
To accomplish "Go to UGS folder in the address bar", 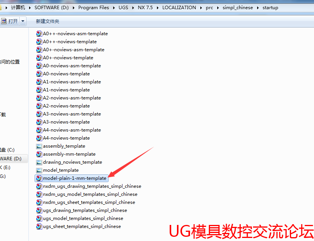I will pos(123,8).
